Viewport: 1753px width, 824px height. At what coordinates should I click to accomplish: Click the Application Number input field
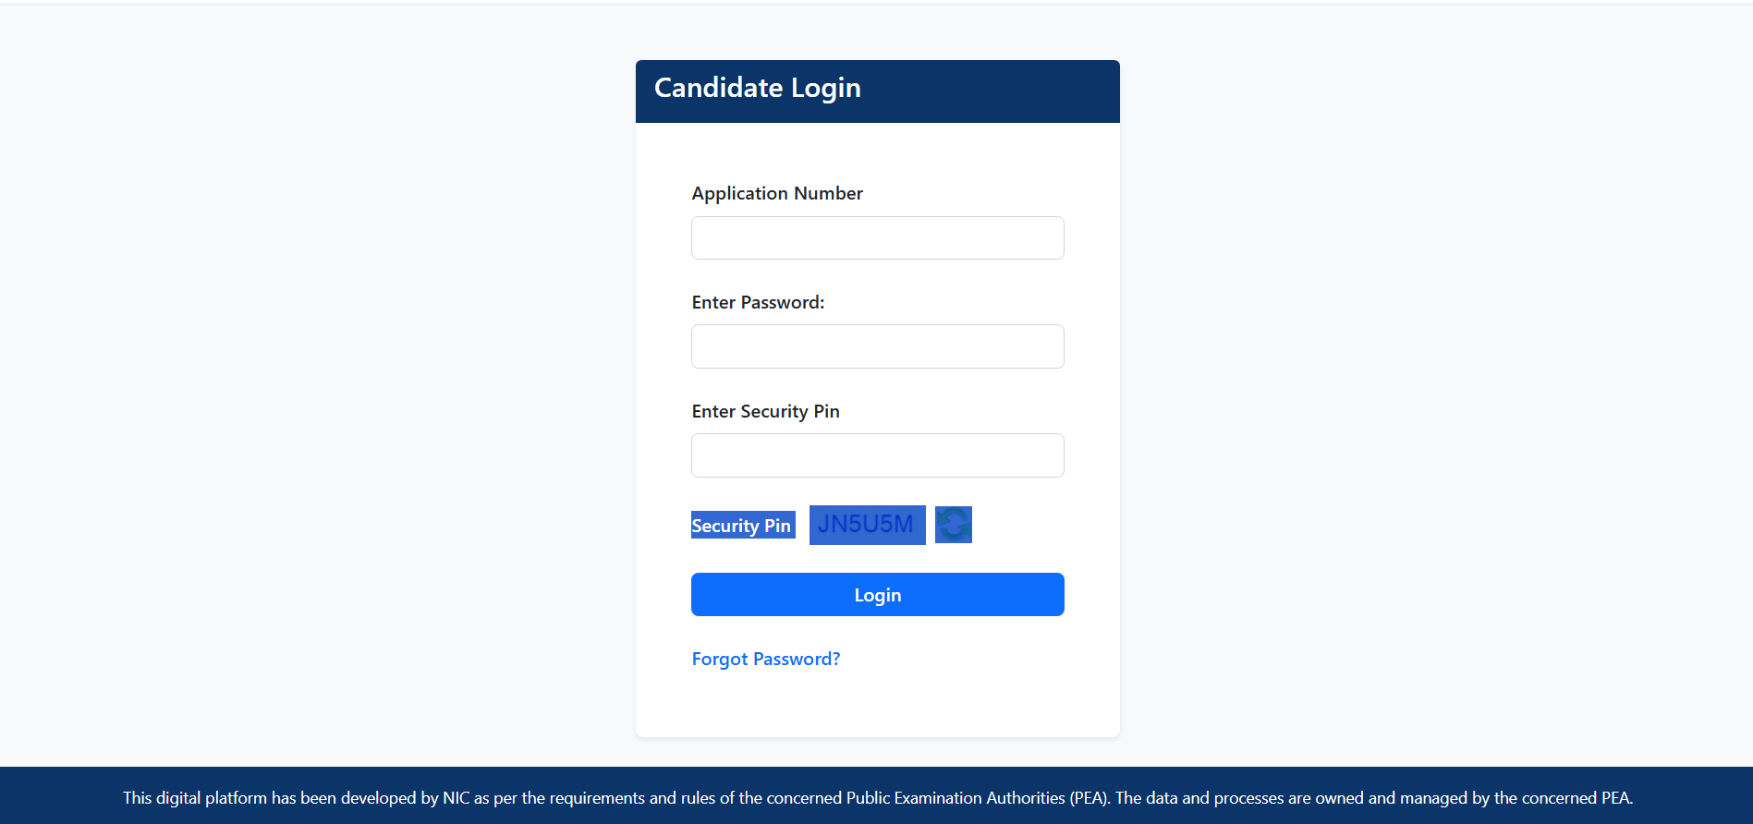[877, 238]
